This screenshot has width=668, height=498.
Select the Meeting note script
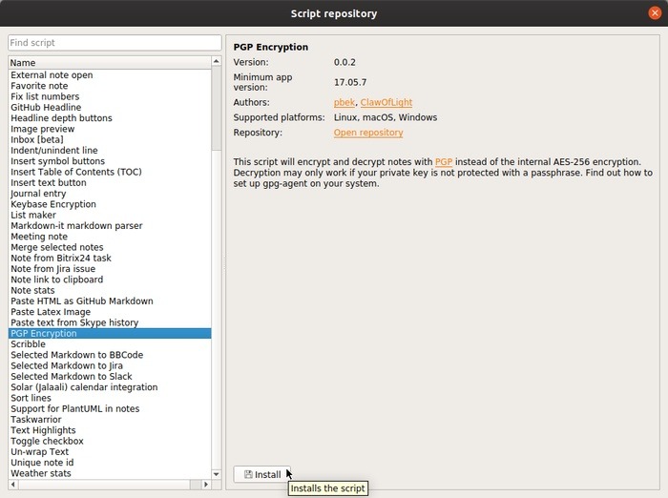[110, 237]
